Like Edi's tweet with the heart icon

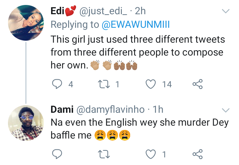click(x=151, y=84)
